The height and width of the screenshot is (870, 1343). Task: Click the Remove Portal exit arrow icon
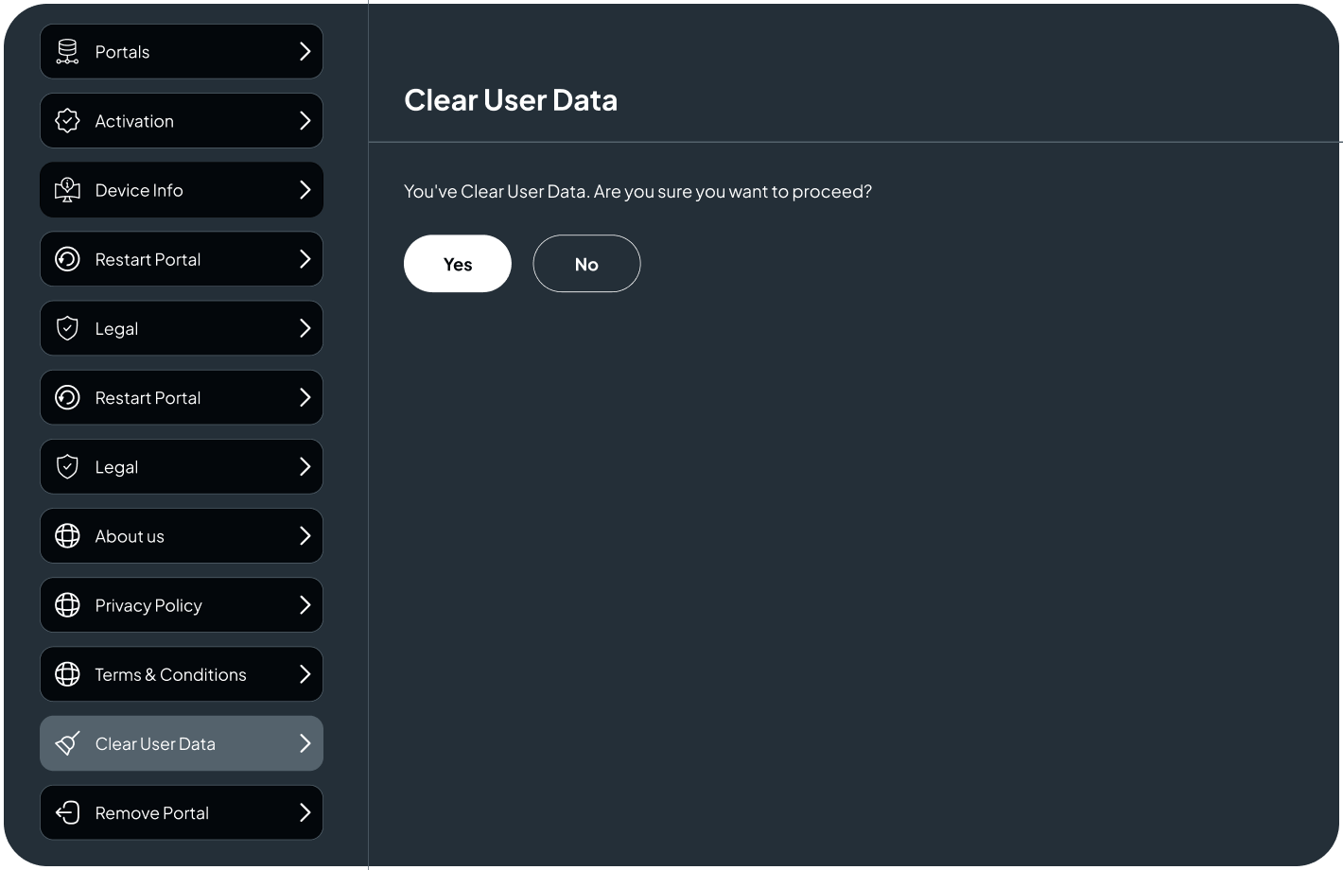click(67, 812)
